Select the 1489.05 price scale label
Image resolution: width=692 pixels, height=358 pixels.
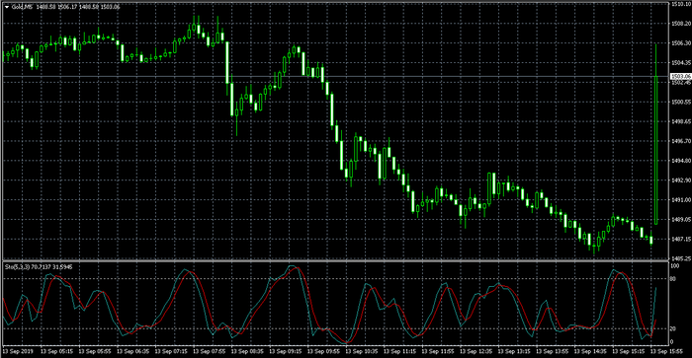click(681, 219)
